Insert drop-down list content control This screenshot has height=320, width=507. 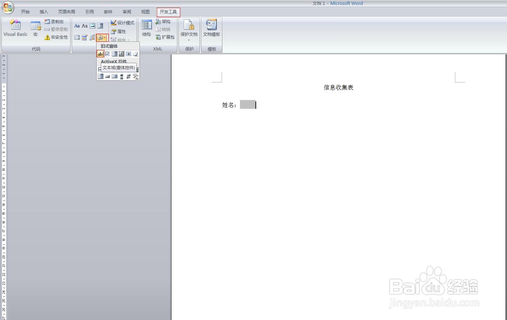pos(77,38)
